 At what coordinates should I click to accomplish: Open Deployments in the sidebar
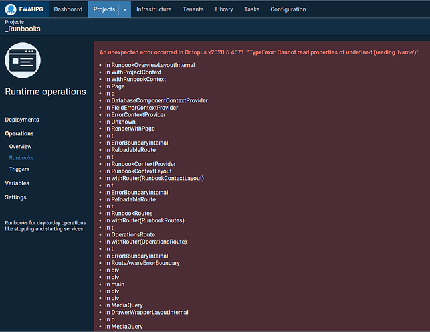[22, 120]
